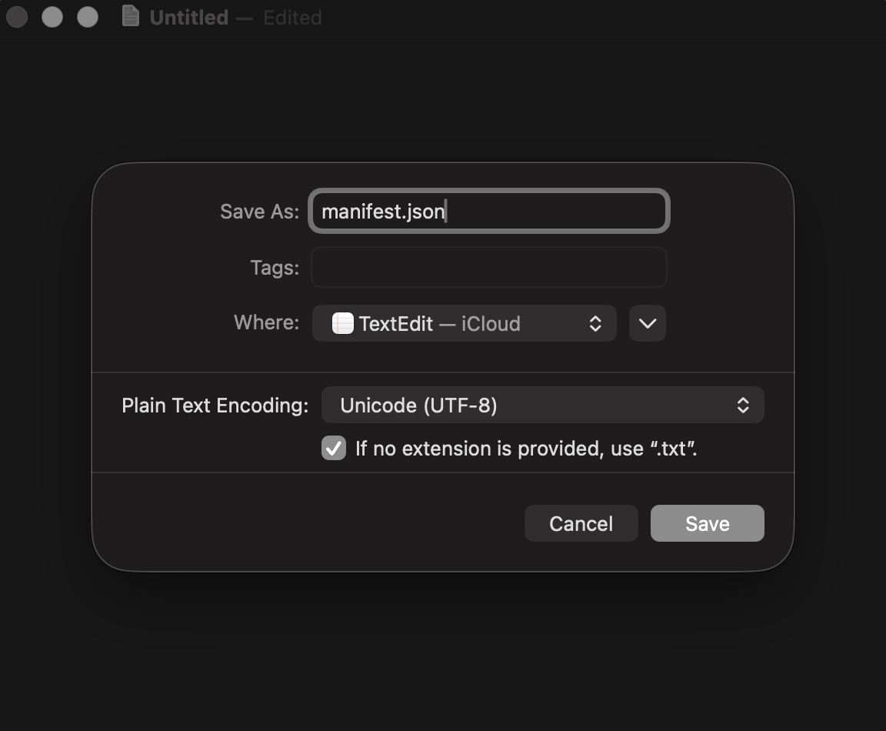Expand the save dialog with chevron button
This screenshot has height=731, width=886.
tap(647, 323)
